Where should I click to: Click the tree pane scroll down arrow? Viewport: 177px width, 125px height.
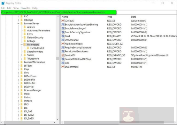58,119
